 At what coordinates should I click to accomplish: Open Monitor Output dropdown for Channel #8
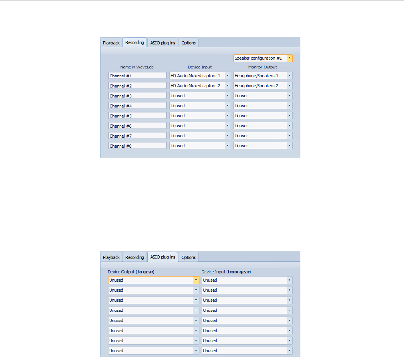pos(263,146)
